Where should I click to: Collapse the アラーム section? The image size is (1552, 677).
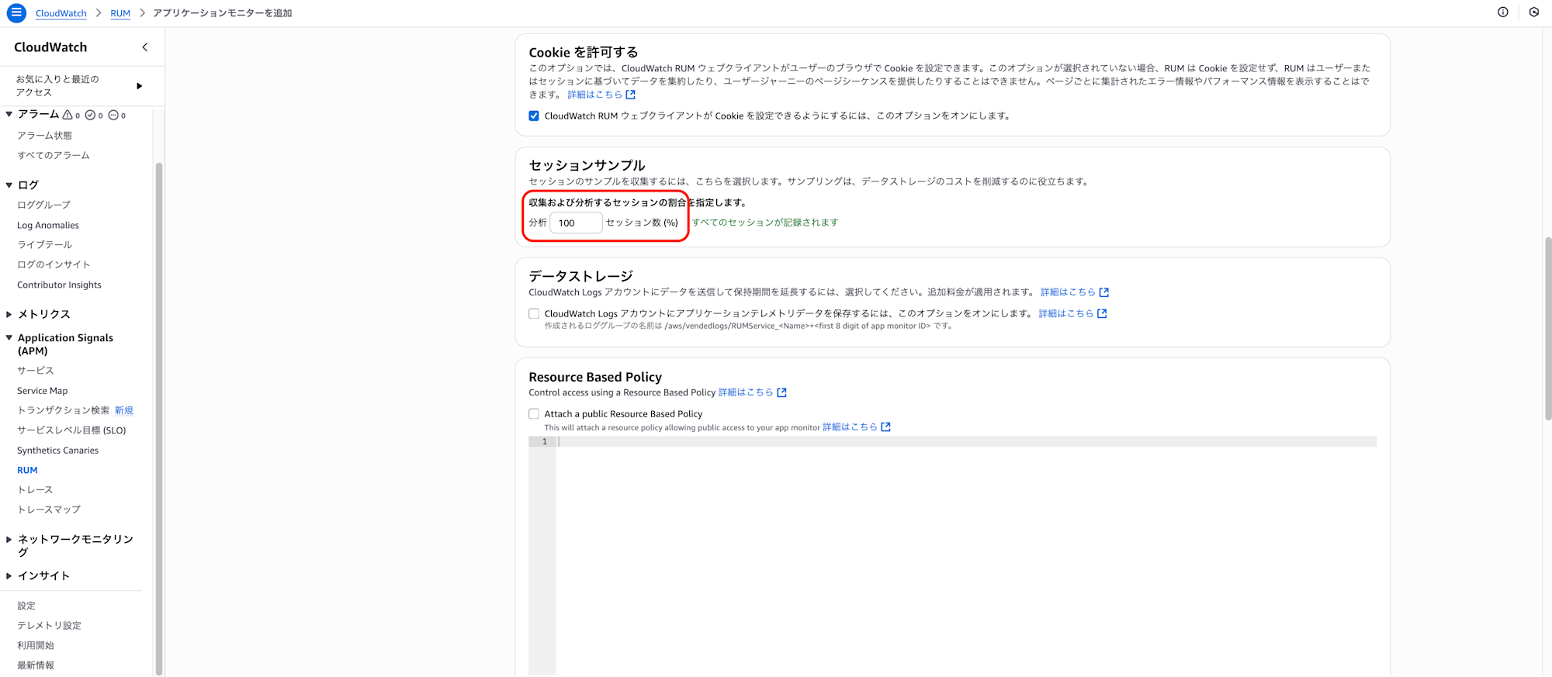point(9,114)
